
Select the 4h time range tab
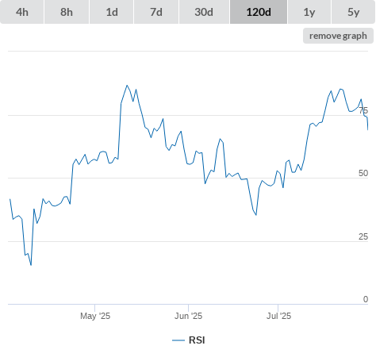click(x=22, y=12)
